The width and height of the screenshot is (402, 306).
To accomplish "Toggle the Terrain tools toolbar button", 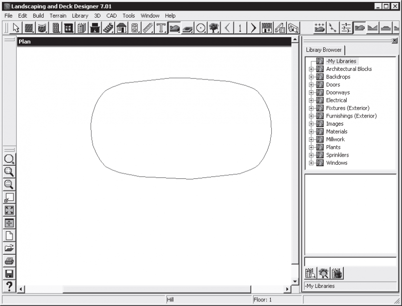I will point(174,28).
